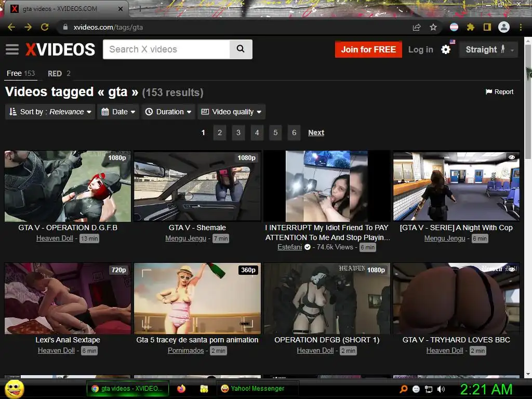Click the orange search icon in the system tray
Viewport: 532px width, 399px height.
pos(404,389)
